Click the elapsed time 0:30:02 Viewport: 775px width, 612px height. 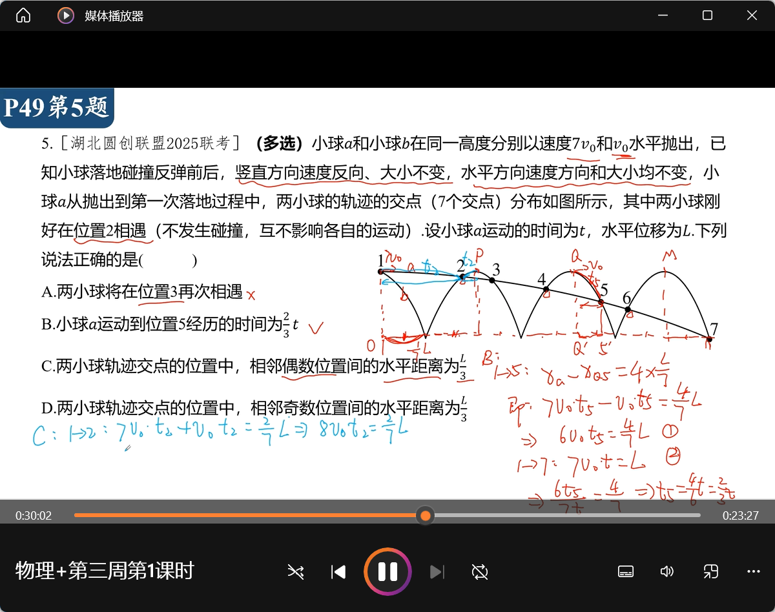click(x=34, y=516)
